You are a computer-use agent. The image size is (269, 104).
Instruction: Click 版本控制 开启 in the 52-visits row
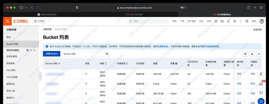239,83
